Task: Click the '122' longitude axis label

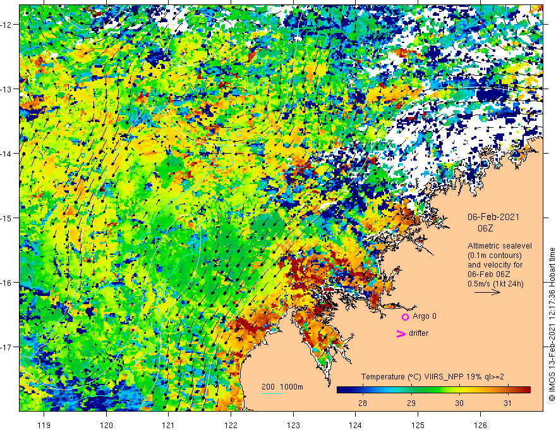Action: click(x=231, y=425)
